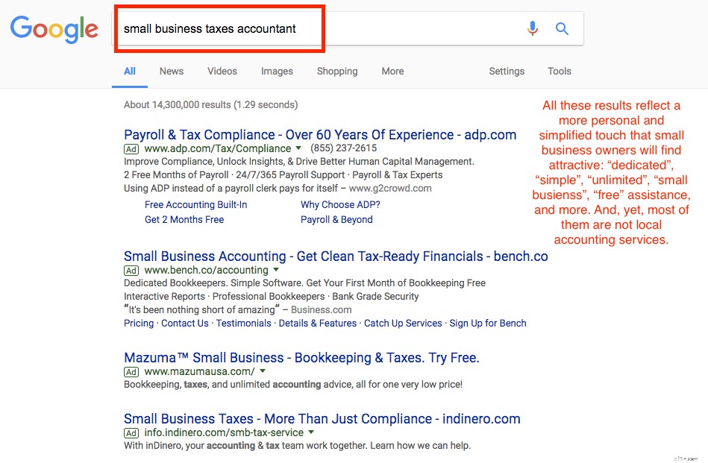Click the Ad badge on the Mazuma result
The width and height of the screenshot is (708, 463).
click(131, 371)
